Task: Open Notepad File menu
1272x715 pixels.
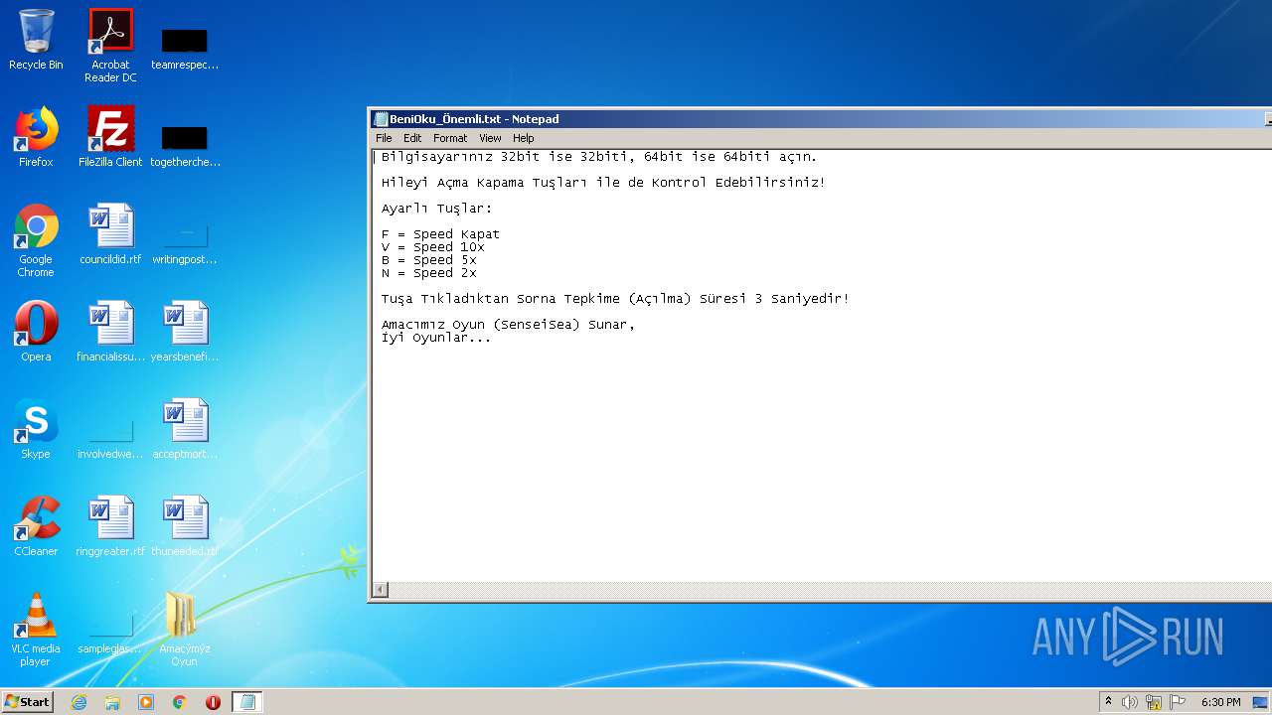Action: pyautogui.click(x=384, y=138)
